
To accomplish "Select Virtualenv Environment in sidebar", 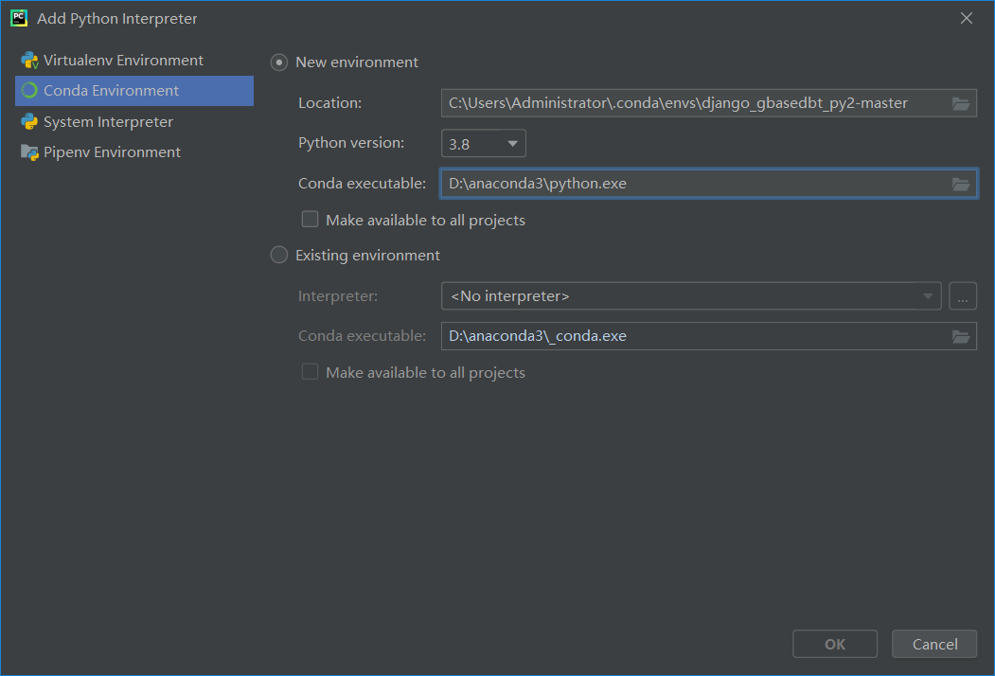I will (x=133, y=61).
